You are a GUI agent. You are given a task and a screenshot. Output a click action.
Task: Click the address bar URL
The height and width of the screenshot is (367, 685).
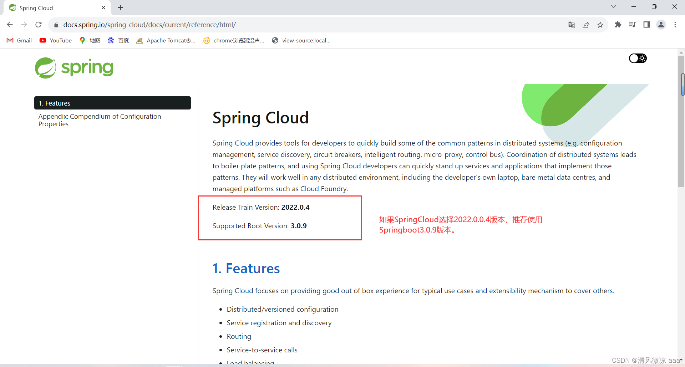click(x=149, y=25)
